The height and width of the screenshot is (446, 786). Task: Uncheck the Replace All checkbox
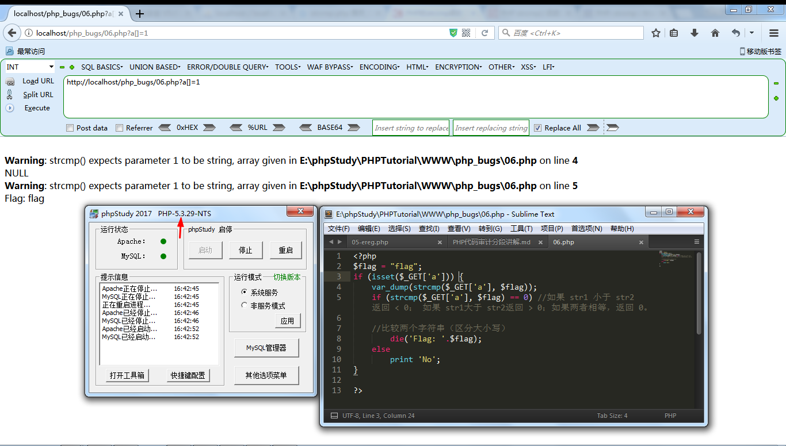(538, 128)
